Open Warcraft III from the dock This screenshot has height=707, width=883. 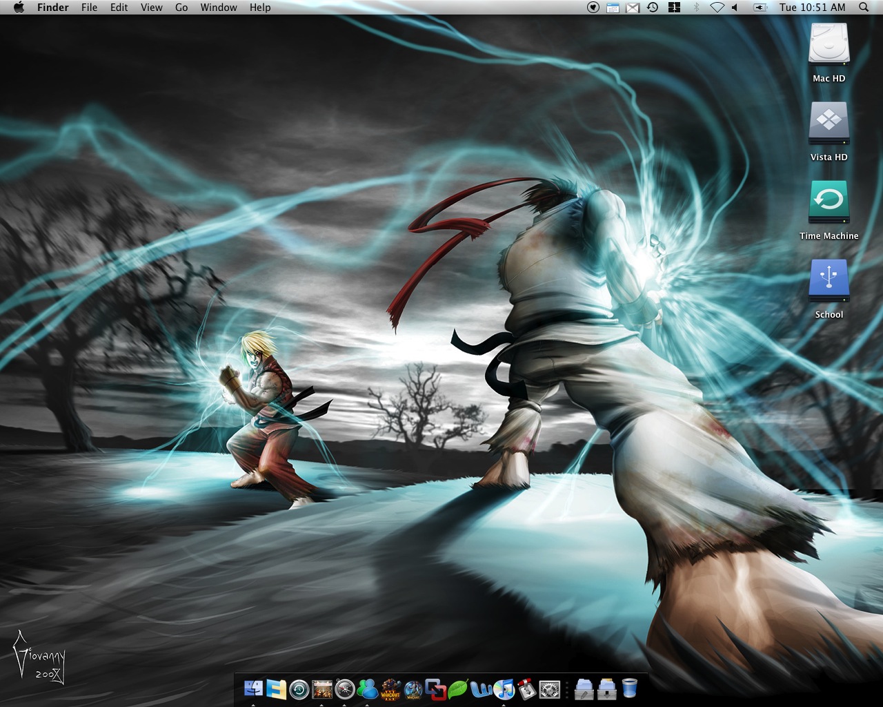click(x=390, y=688)
